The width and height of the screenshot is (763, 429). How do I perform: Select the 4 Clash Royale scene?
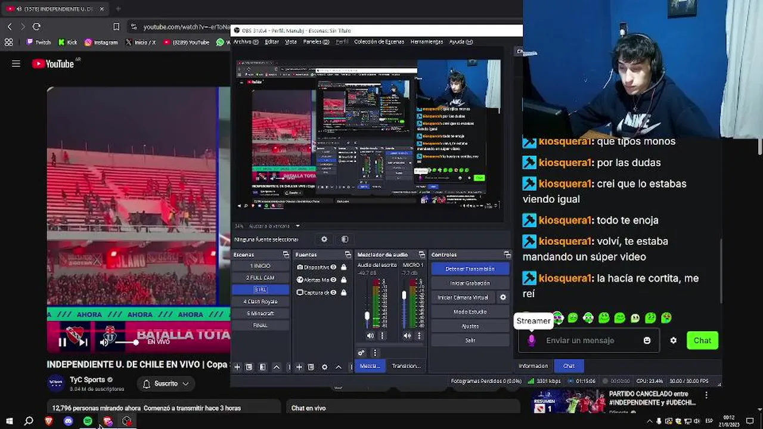click(x=260, y=301)
